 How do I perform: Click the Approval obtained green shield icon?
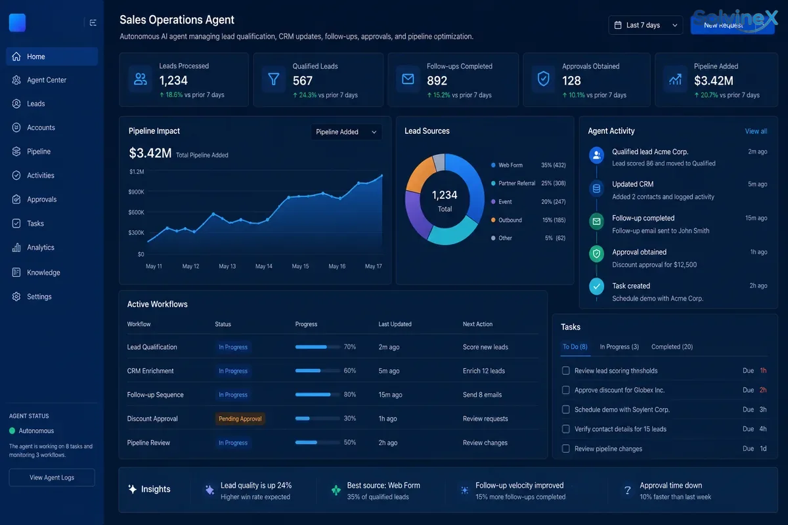coord(596,254)
